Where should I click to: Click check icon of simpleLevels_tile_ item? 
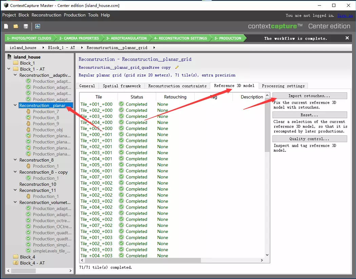tap(28, 251)
